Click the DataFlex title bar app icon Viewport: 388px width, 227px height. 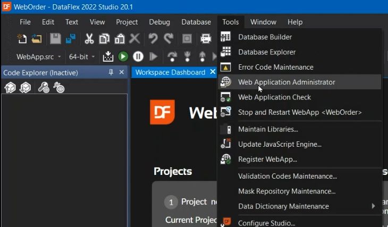pyautogui.click(x=7, y=6)
